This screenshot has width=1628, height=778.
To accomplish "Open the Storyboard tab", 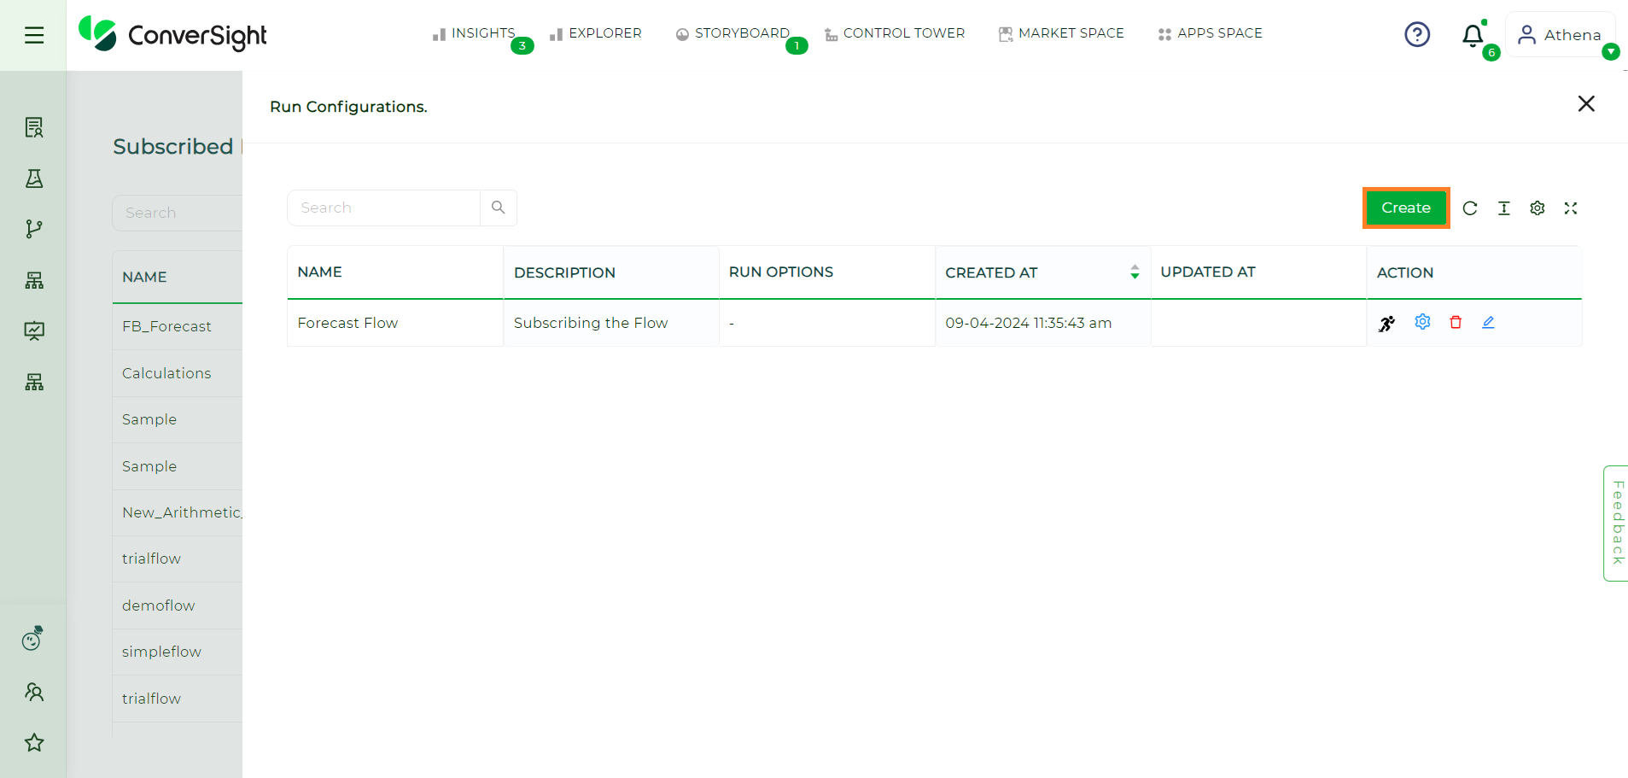I will 732,33.
